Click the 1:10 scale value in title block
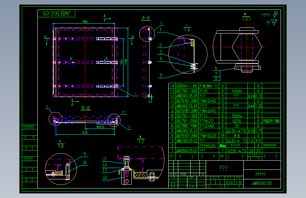 coord(239,182)
